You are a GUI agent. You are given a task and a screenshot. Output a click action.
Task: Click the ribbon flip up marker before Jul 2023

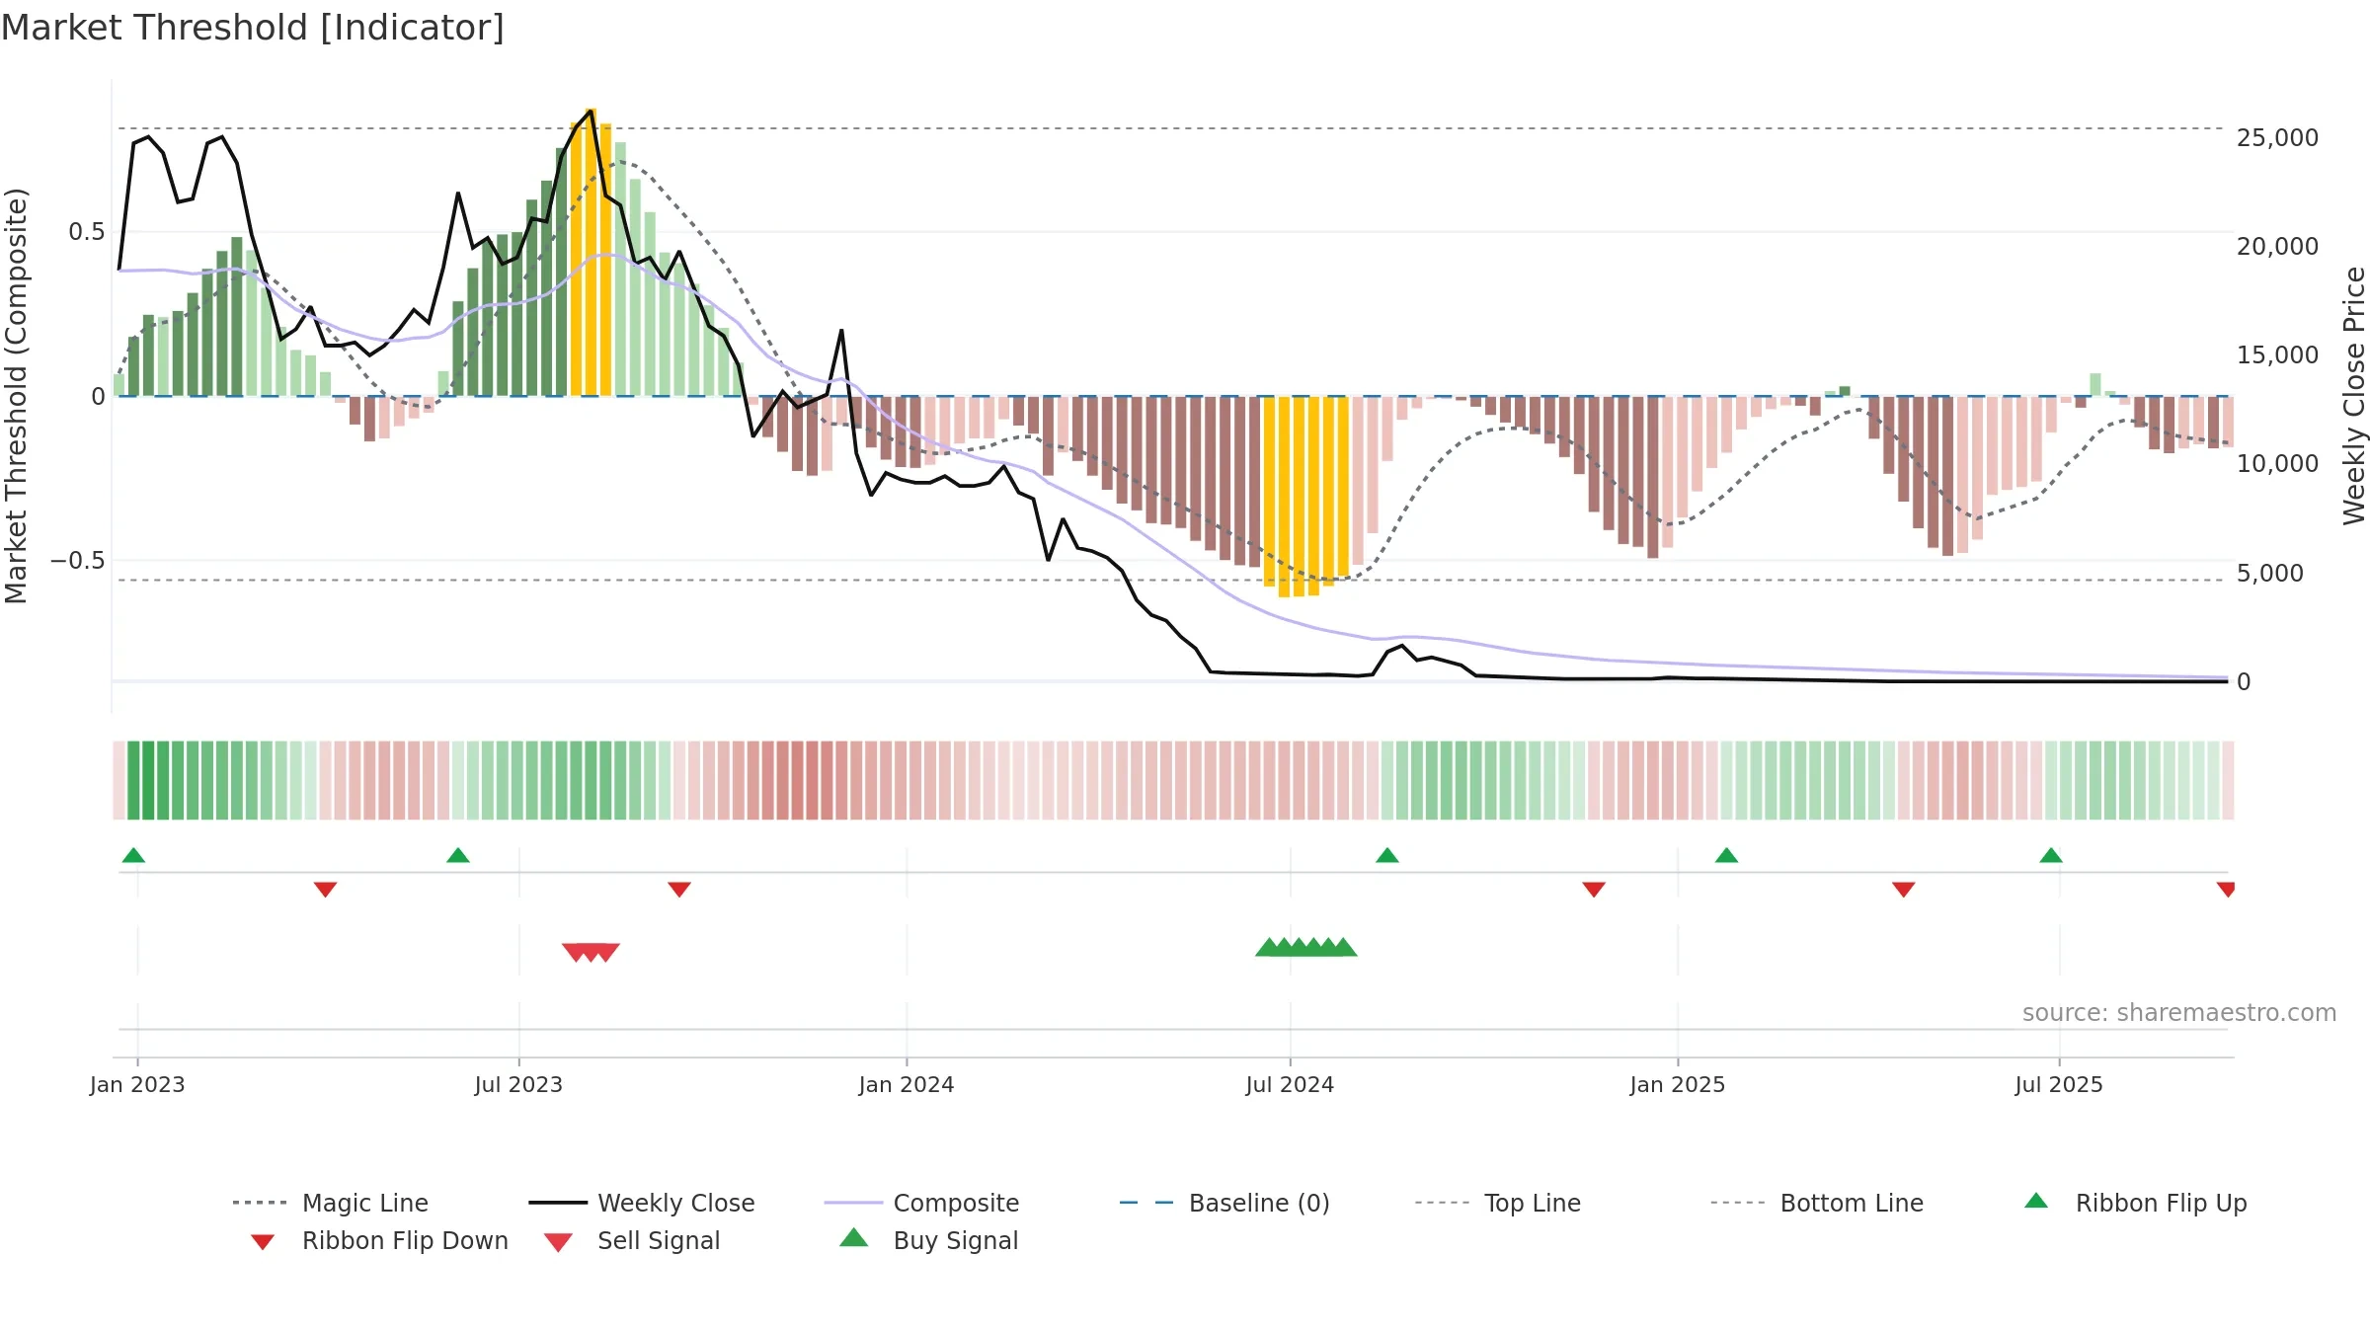[458, 855]
